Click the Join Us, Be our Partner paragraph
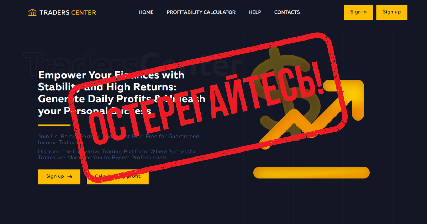The image size is (427, 224). coord(118,139)
